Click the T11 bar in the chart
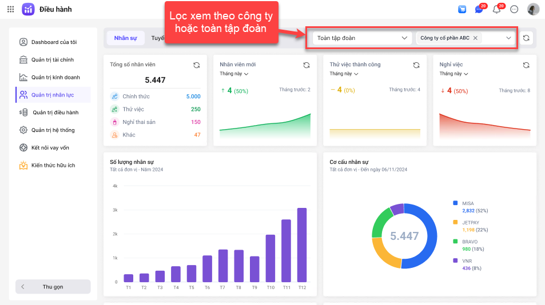 click(286, 251)
